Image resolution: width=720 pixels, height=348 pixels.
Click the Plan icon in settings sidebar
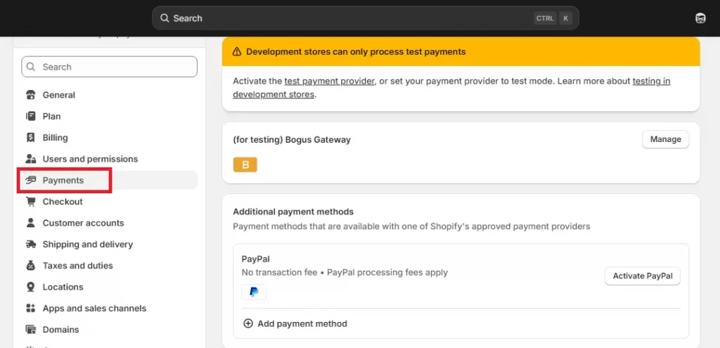pos(30,116)
